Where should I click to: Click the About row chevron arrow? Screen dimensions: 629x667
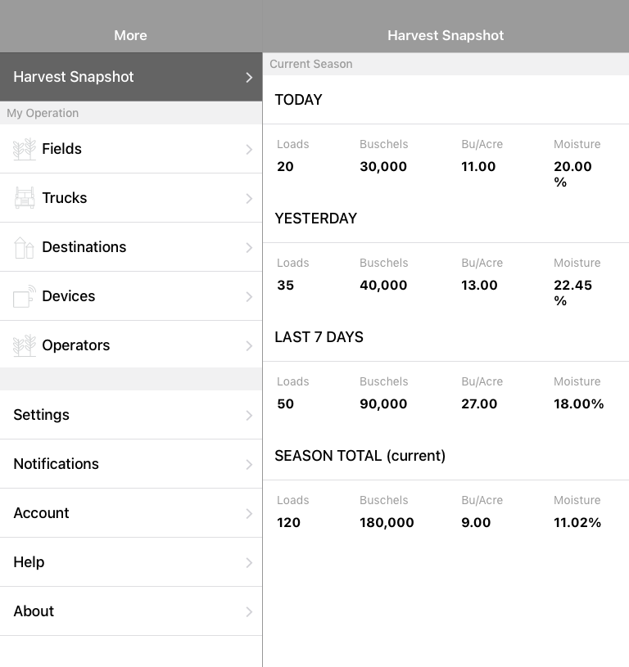(x=249, y=611)
